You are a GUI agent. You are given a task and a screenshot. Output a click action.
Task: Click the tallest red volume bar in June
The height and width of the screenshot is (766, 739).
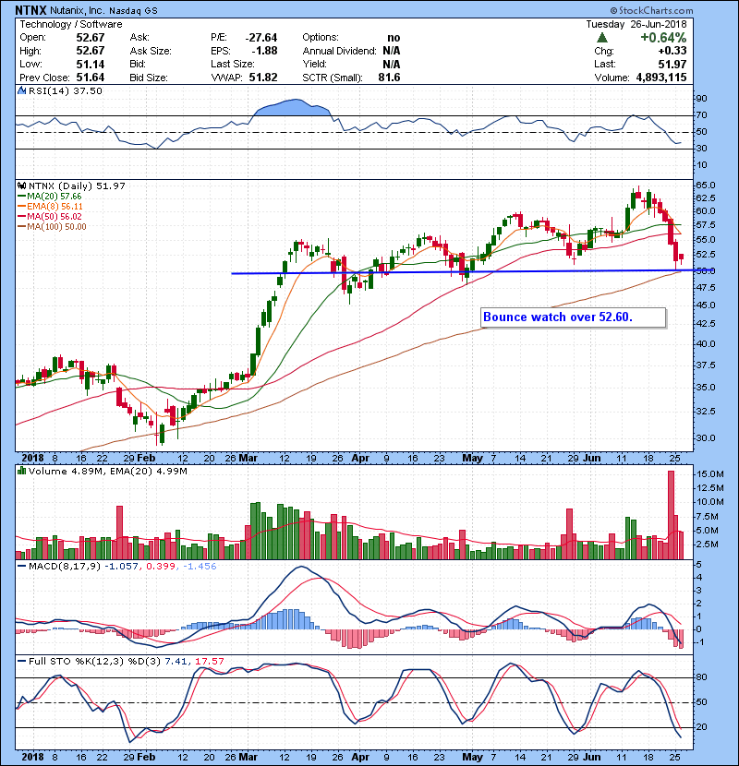coord(671,515)
